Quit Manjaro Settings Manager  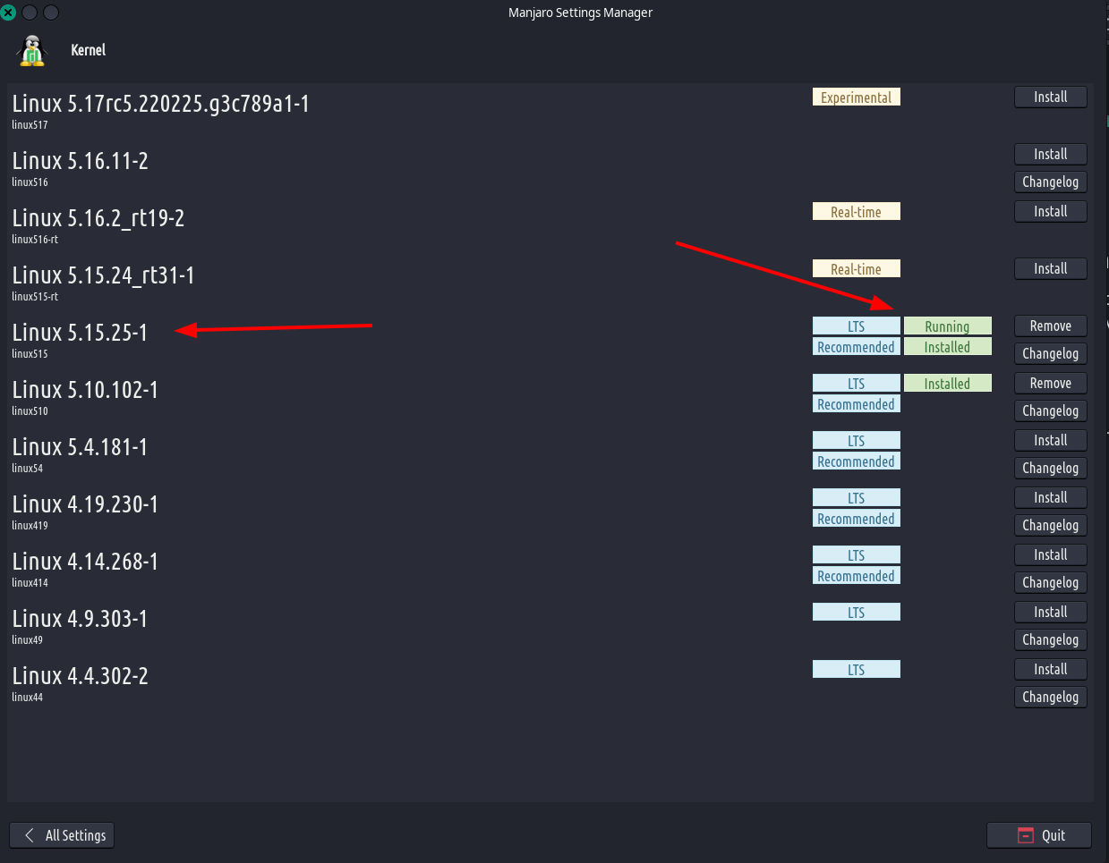pyautogui.click(x=1039, y=835)
